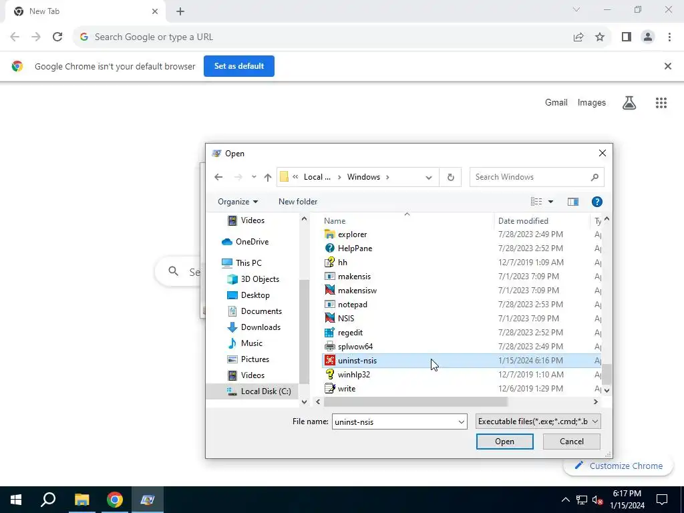
Task: Expand the Organize menu
Action: pos(238,202)
